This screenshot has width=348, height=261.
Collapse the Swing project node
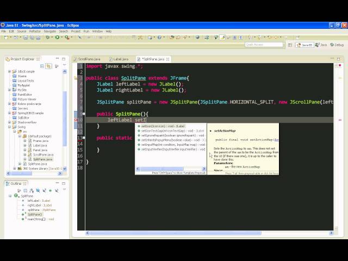[9, 127]
